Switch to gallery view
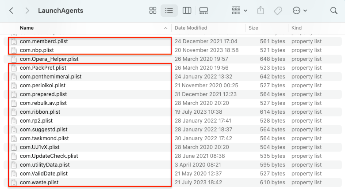This screenshot has height=190, width=345. [203, 11]
